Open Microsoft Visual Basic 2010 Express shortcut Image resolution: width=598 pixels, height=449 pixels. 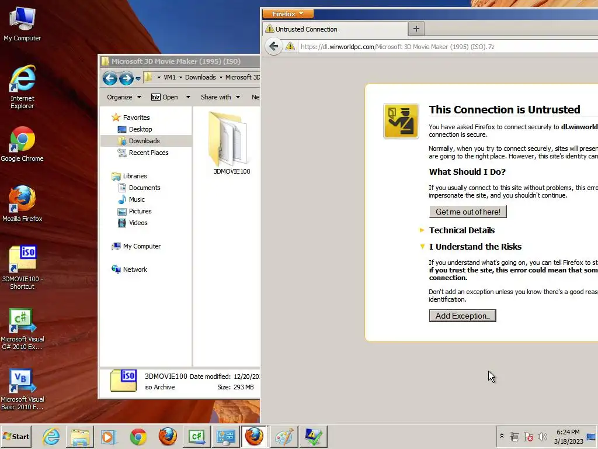tap(22, 389)
